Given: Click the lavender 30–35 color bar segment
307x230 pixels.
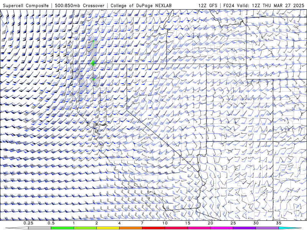Looking at the screenshot, I should click(267, 228).
